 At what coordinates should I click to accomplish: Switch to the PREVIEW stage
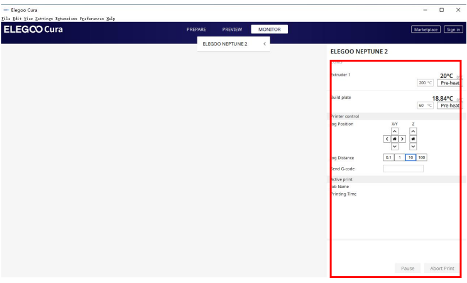pos(232,29)
